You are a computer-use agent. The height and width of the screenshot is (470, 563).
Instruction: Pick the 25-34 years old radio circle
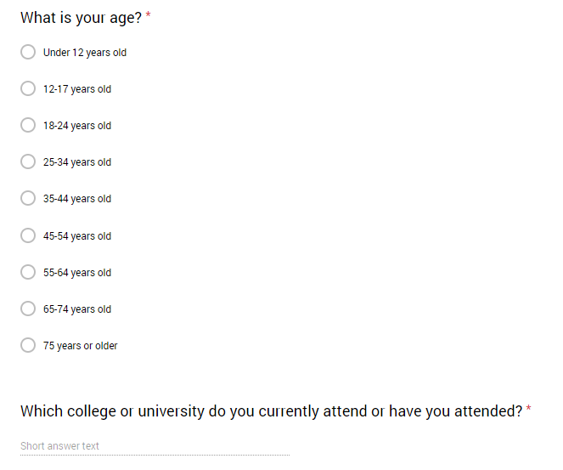point(28,162)
